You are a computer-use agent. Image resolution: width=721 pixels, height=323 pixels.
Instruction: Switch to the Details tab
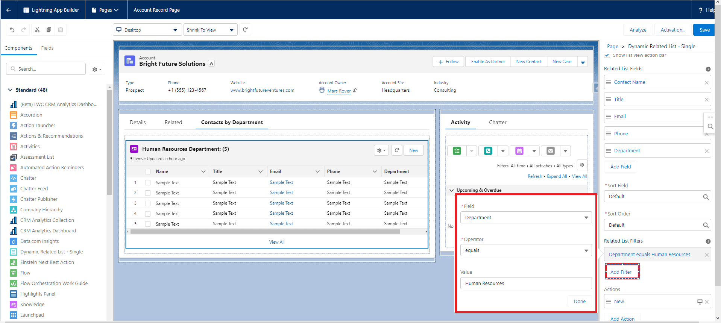138,123
